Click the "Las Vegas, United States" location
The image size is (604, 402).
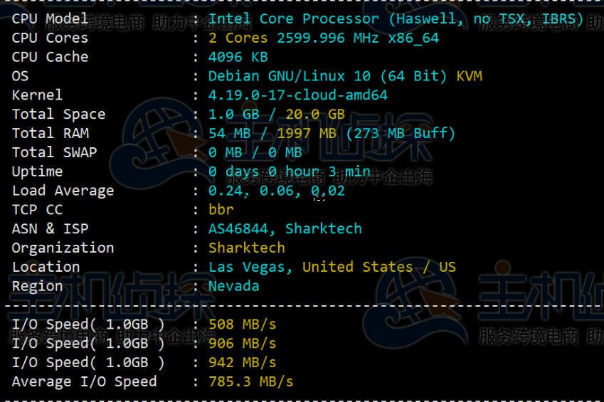(x=310, y=268)
